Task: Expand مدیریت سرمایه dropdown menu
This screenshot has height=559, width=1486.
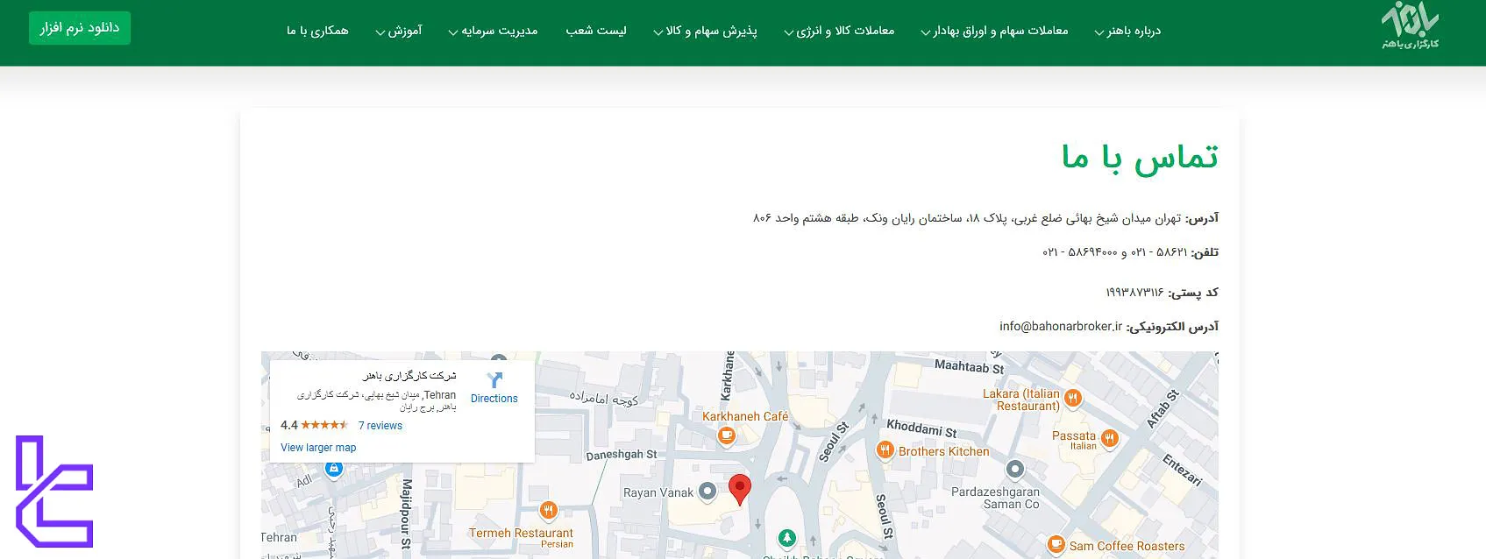Action: click(x=493, y=32)
